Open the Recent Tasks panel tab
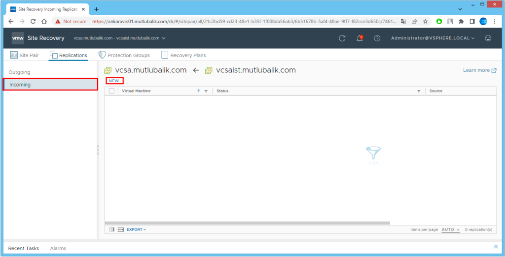This screenshot has width=505, height=257. [24, 248]
